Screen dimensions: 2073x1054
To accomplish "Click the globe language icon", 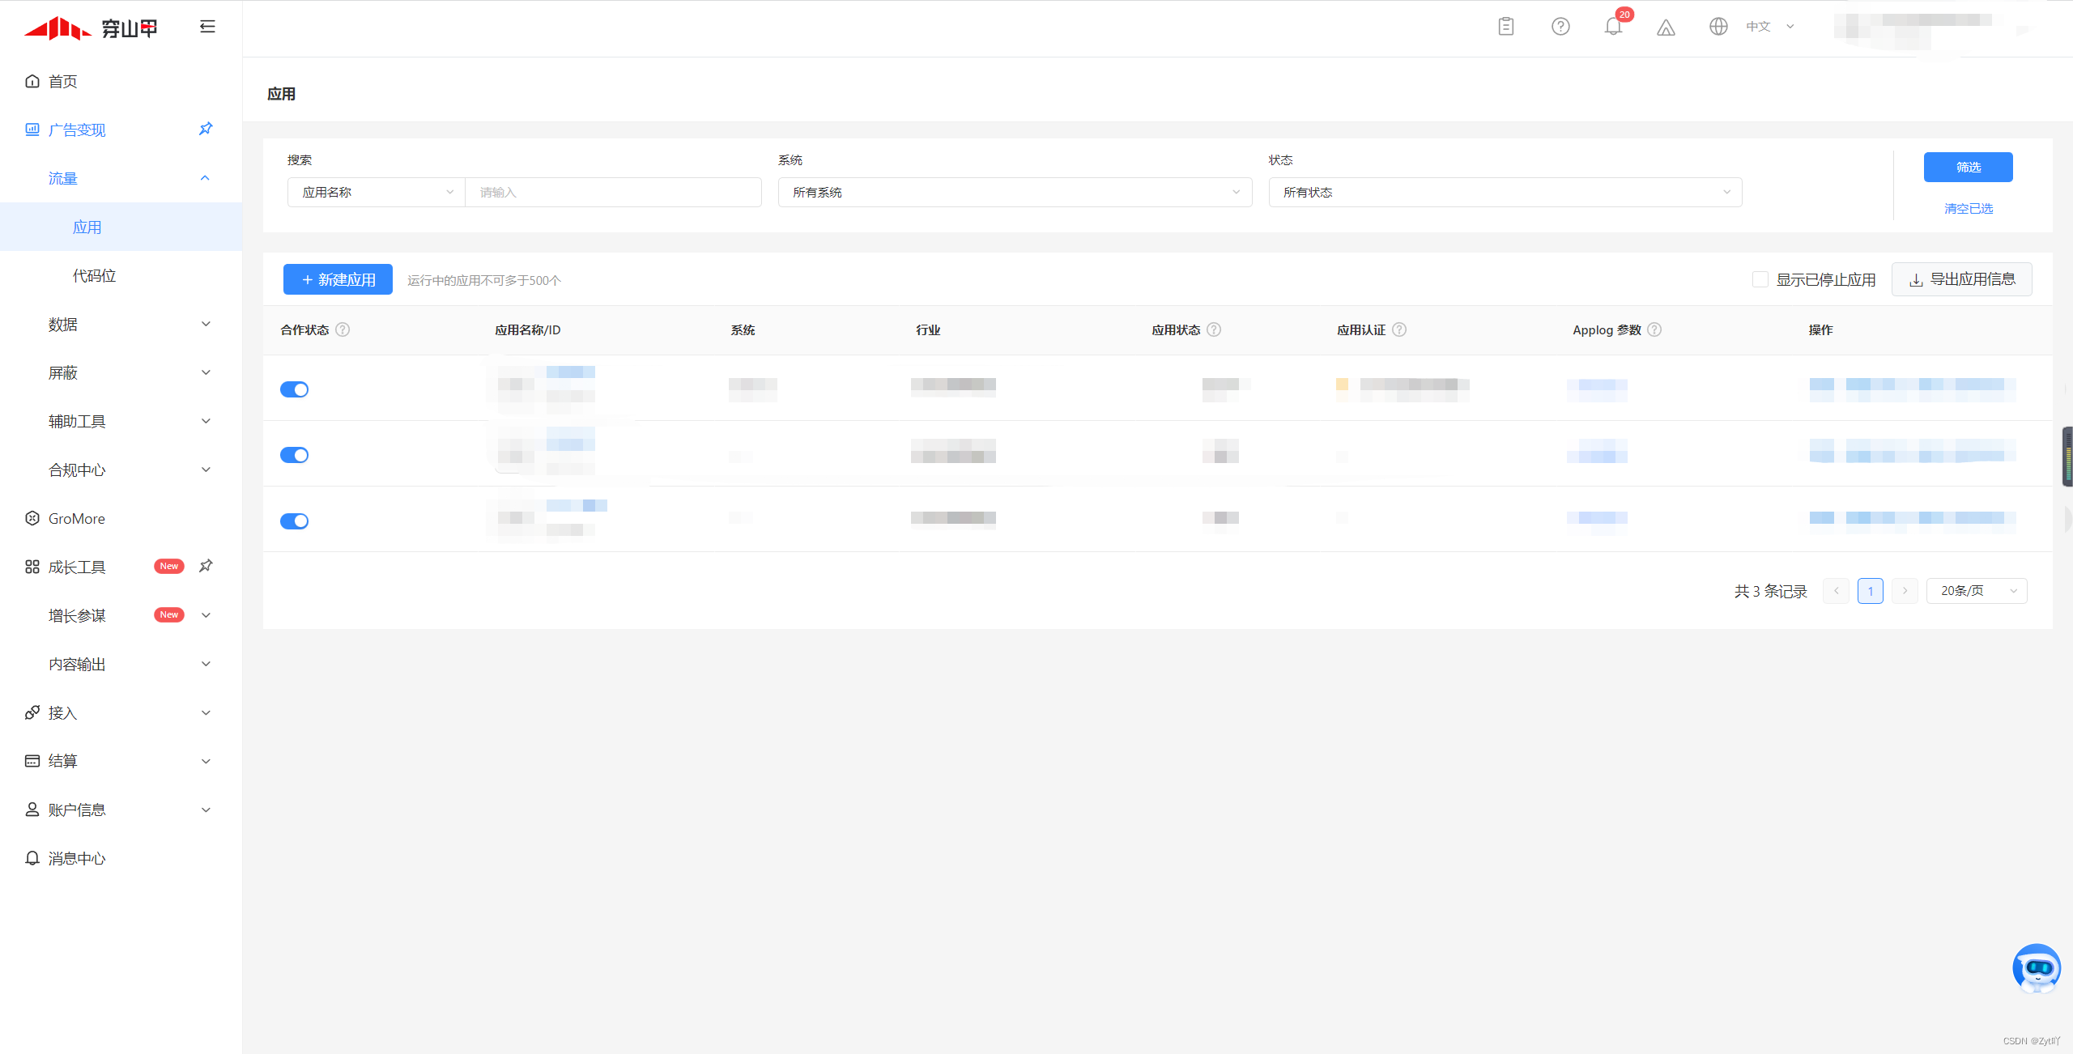I will (1718, 27).
